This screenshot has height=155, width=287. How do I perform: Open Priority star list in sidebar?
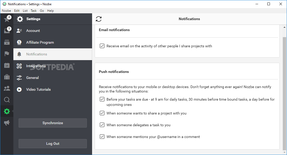pyautogui.click(x=7, y=19)
